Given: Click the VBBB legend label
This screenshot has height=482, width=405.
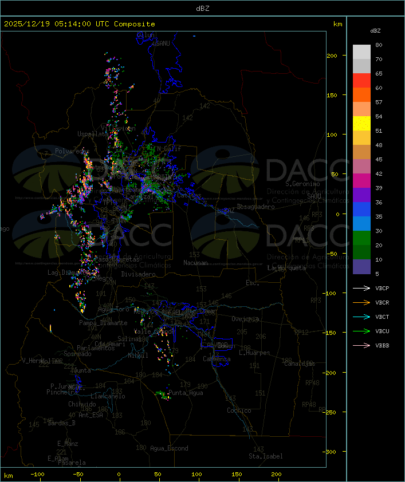Looking at the screenshot, I should 382,346.
